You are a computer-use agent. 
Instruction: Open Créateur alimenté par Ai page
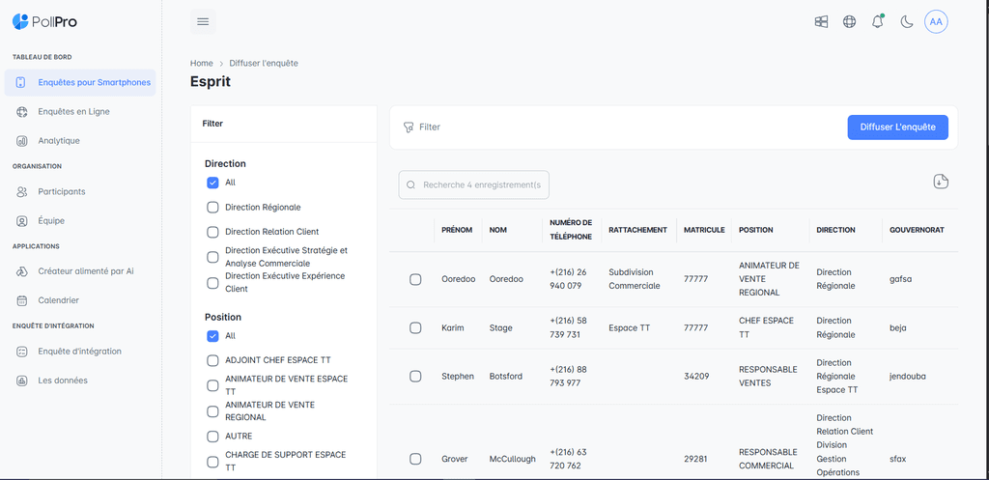[85, 271]
